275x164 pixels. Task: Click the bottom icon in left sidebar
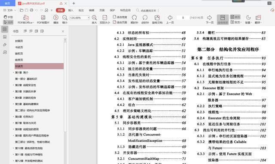(5, 52)
